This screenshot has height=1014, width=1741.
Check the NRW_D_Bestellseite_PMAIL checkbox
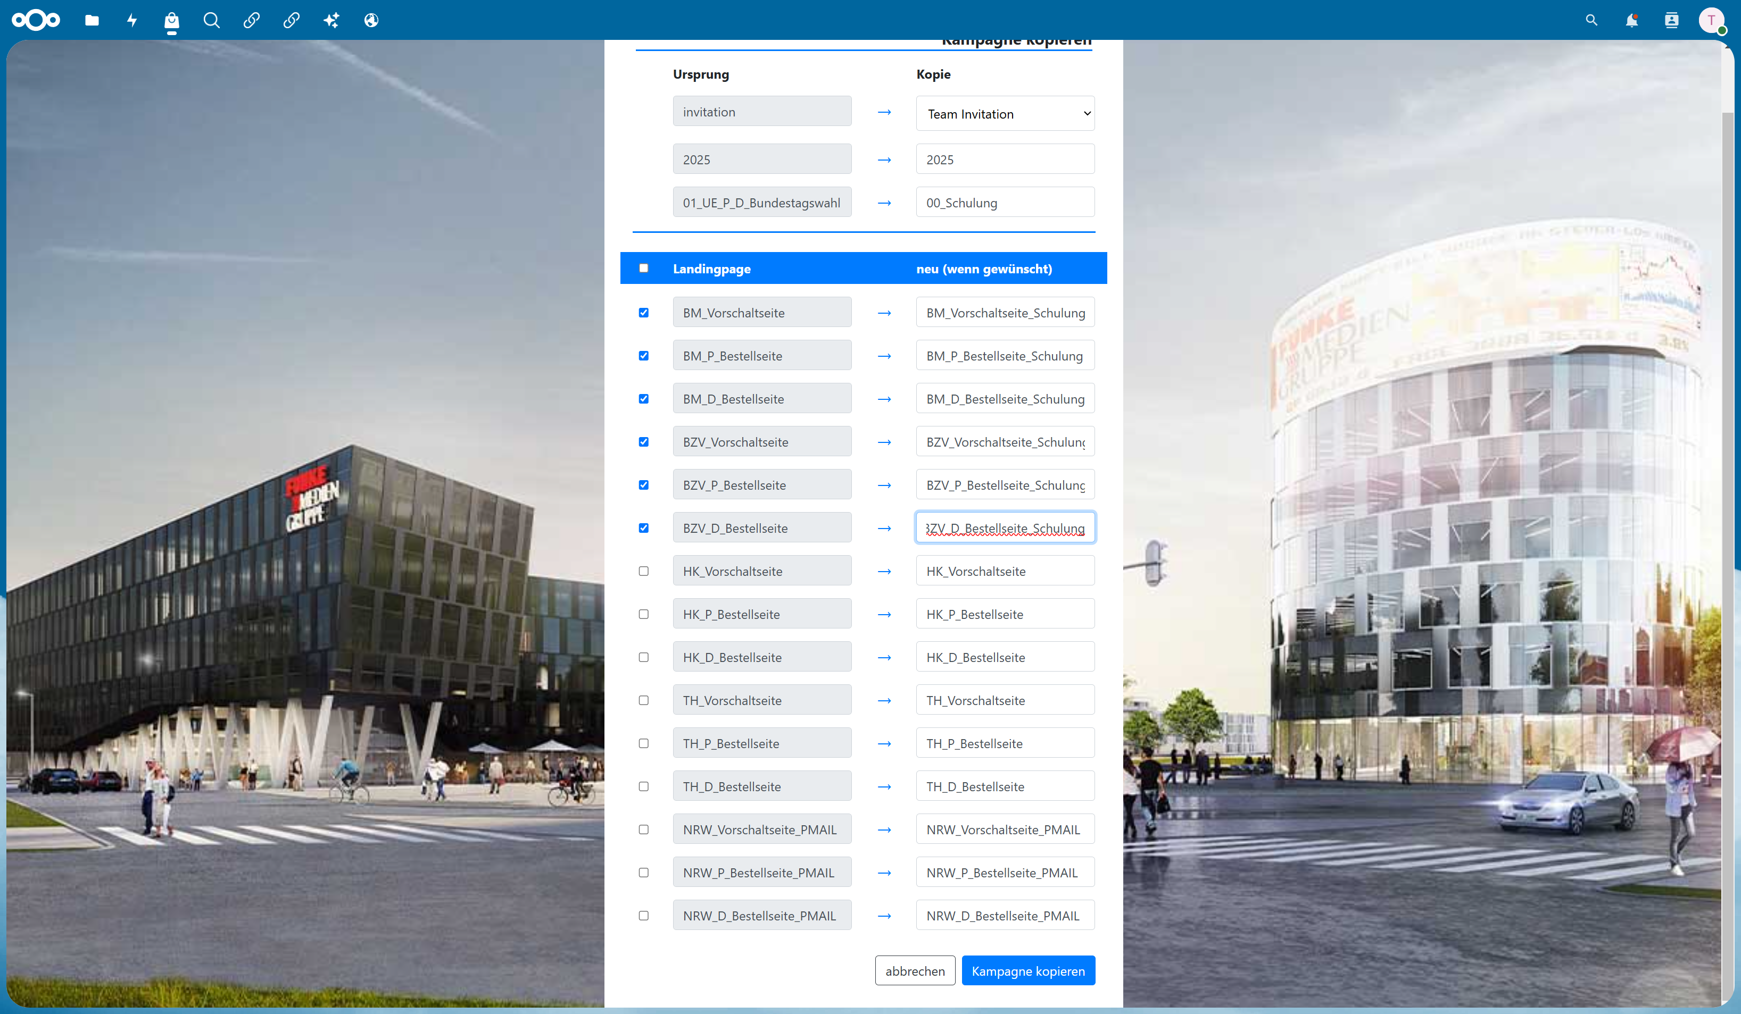point(644,915)
